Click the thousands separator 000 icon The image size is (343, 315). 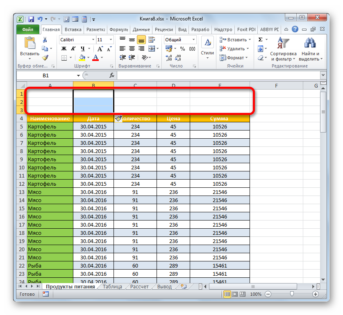[192, 49]
